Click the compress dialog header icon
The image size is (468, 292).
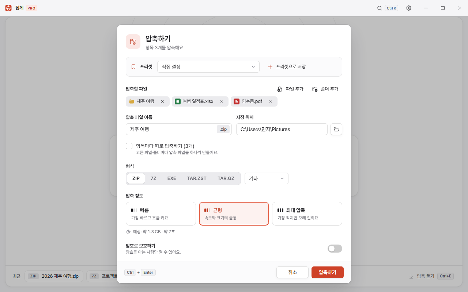[x=133, y=42]
